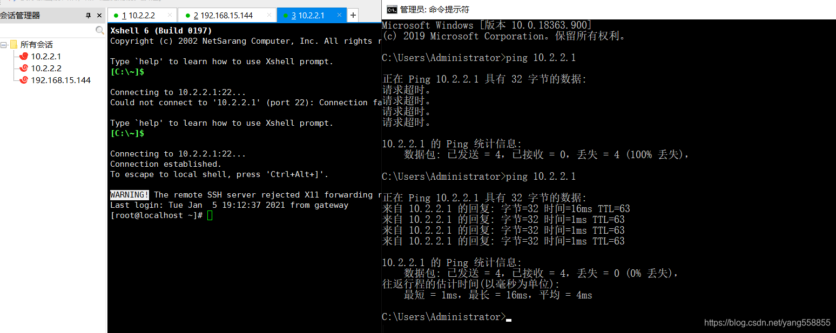
Task: Click the 'Last login: Tue Jan 5' line
Action: 229,205
